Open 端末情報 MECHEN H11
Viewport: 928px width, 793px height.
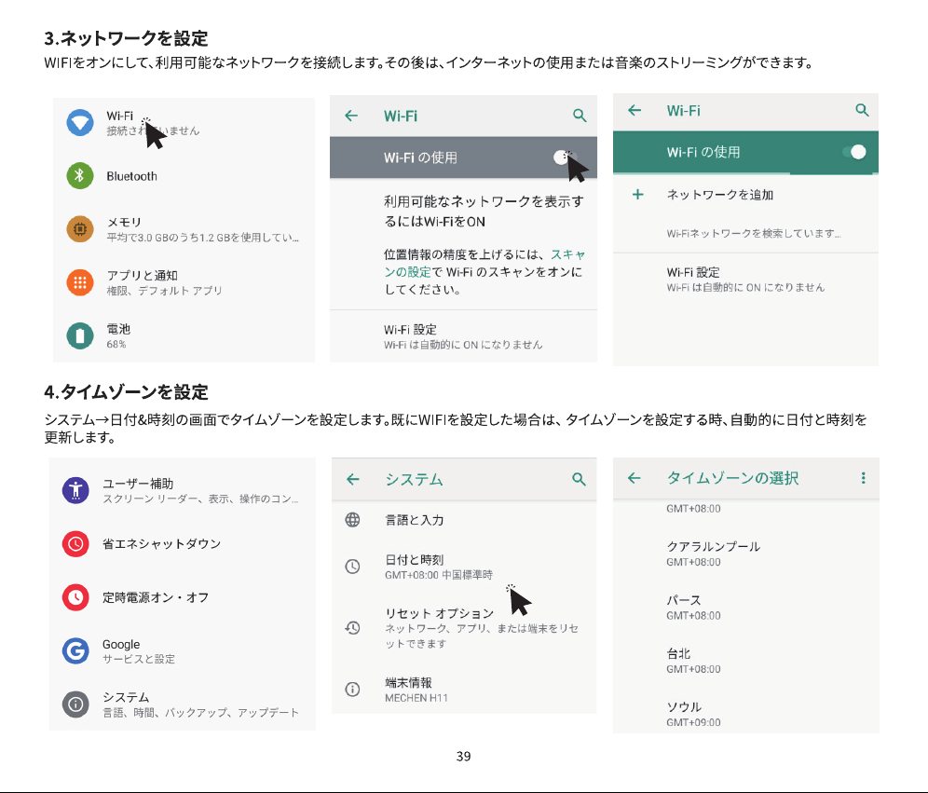(463, 689)
